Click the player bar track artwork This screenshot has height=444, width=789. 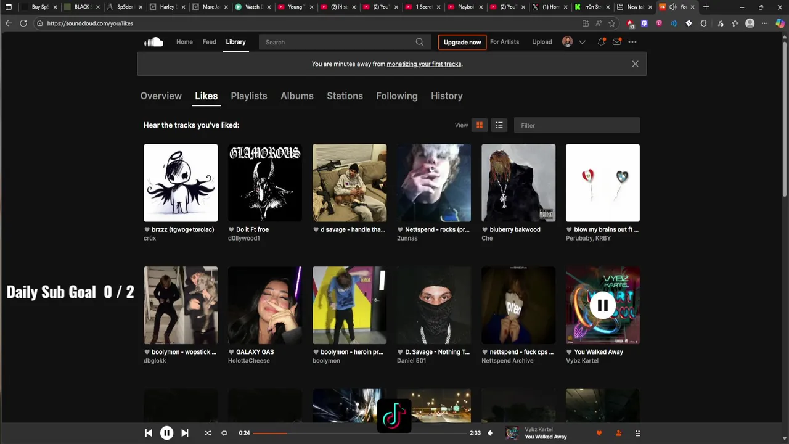[512, 433]
